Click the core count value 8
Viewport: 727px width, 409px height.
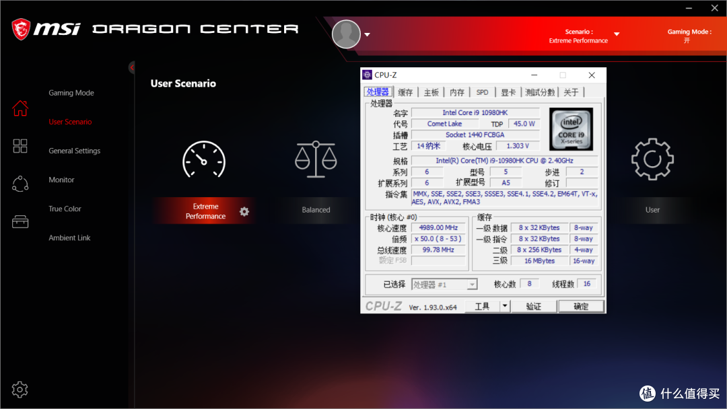[x=530, y=283]
